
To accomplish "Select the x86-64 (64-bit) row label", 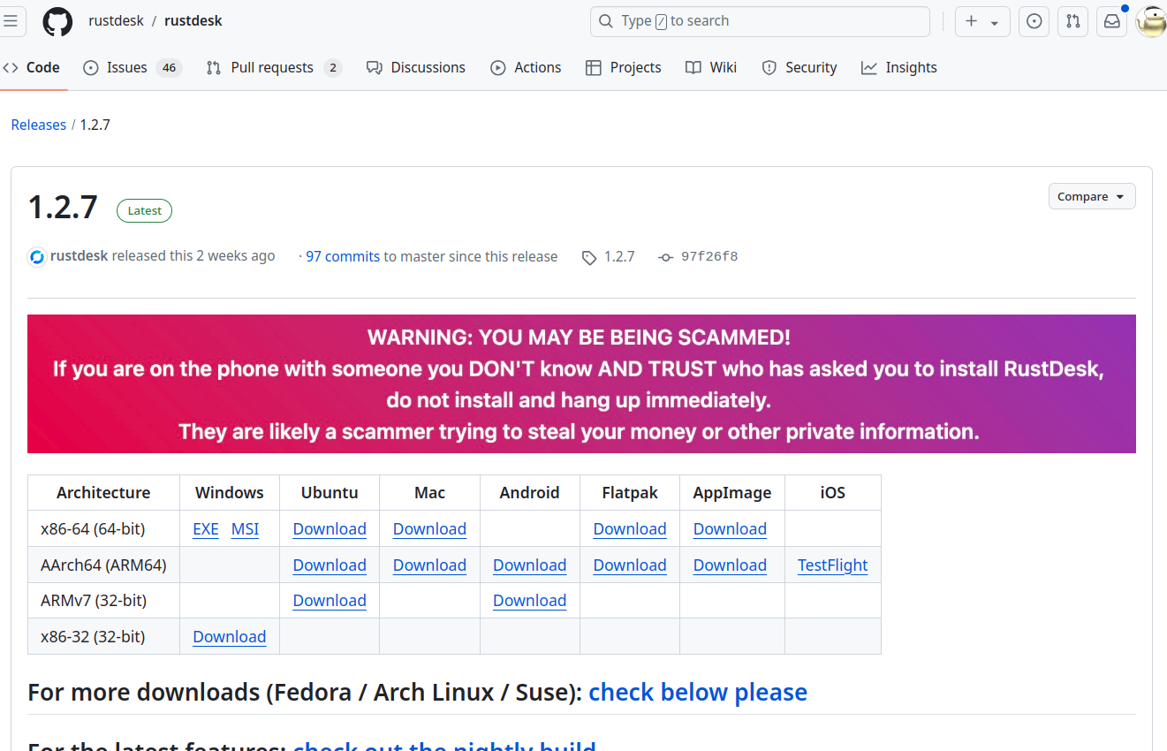I will pyautogui.click(x=93, y=529).
